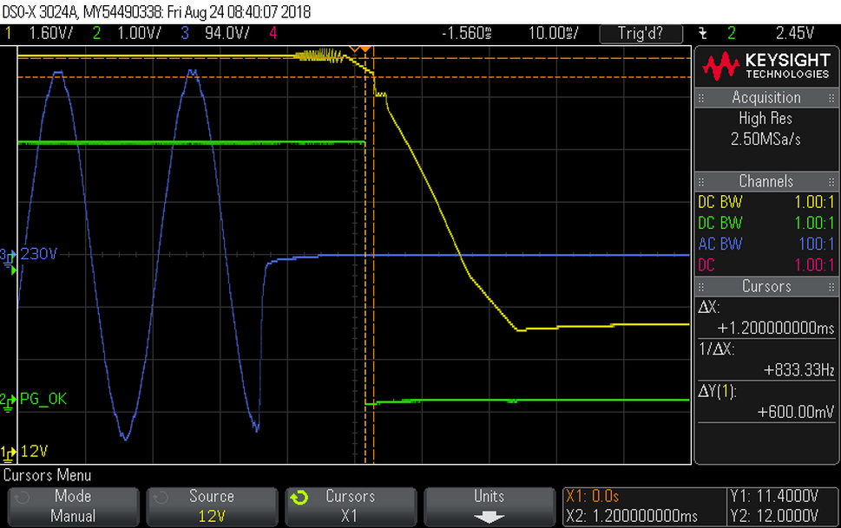Click the DC 1.00:1 channel 4 row
Screen dimensions: 841x528
click(x=765, y=264)
